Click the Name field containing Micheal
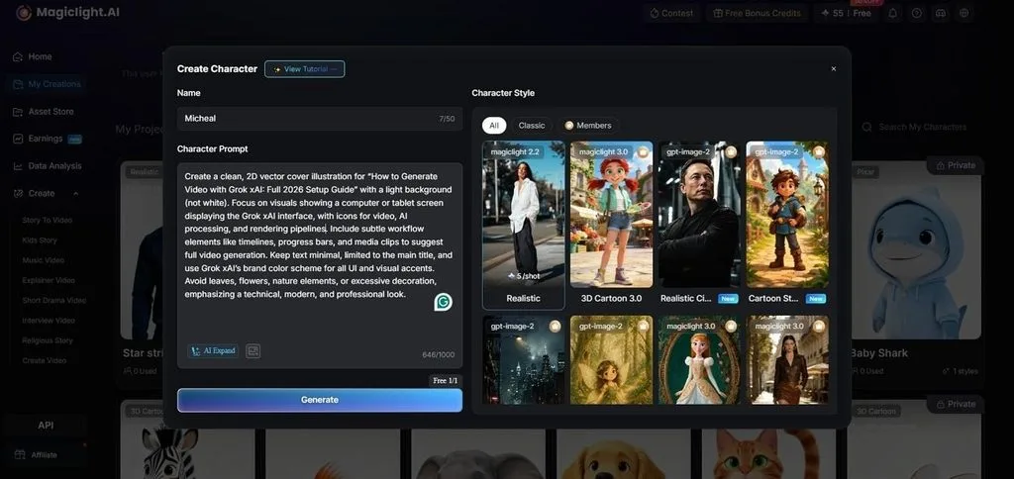1014x479 pixels. (320, 119)
